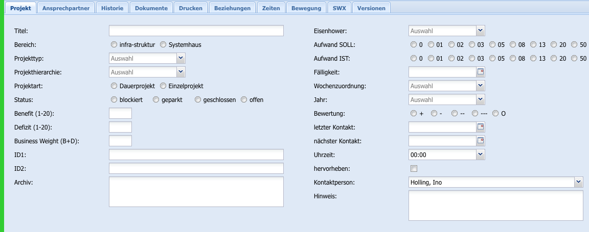Set Status to geschlossen

198,100
